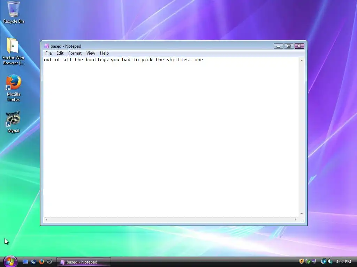Click the vertical scrollbar down arrow
Screen dimensions: 357x267
tap(302, 214)
